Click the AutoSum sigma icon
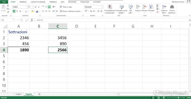 click(x=157, y=5)
